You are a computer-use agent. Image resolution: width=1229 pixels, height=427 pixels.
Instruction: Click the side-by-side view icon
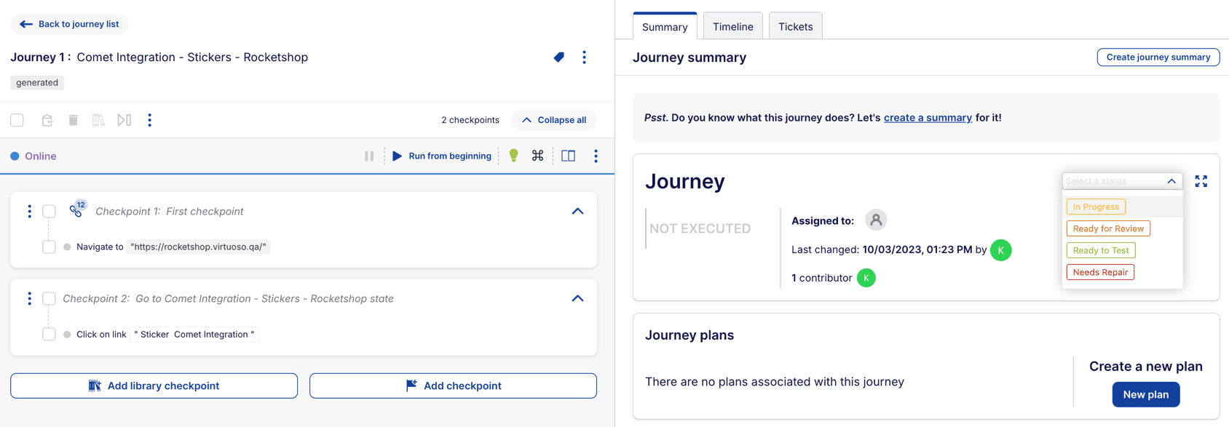[x=568, y=156]
